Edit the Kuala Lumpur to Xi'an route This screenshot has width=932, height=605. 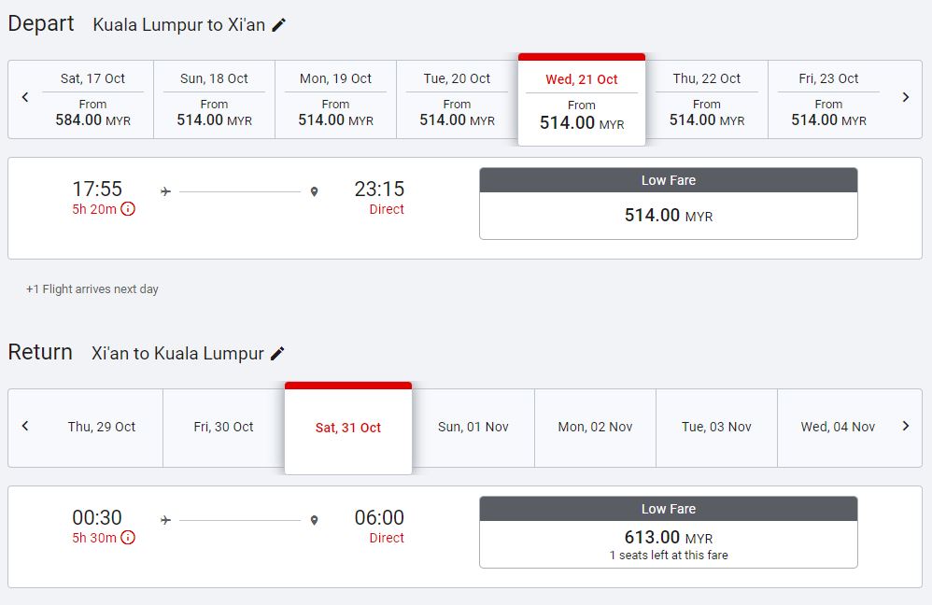[278, 25]
